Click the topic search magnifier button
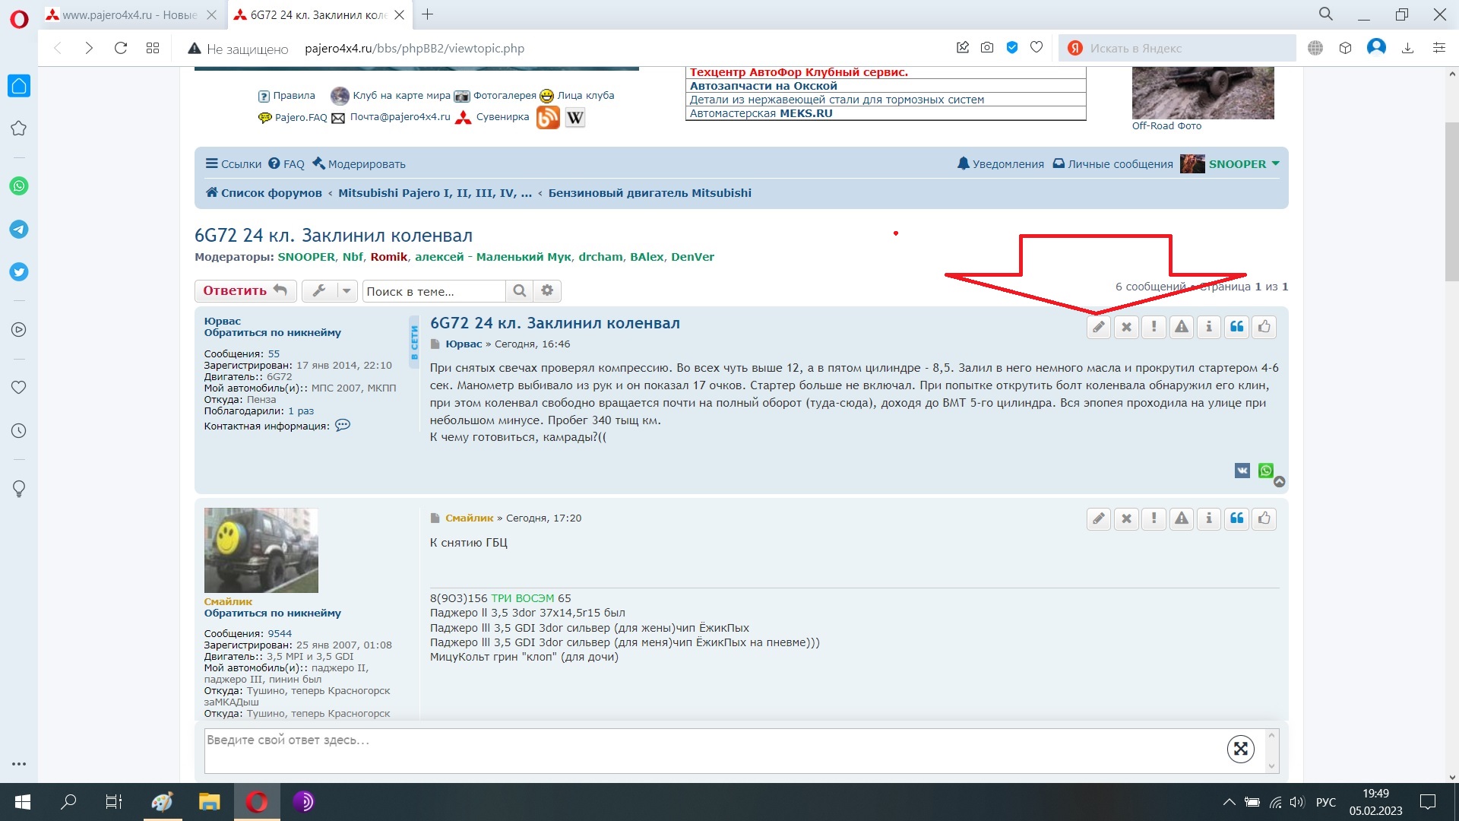The width and height of the screenshot is (1459, 821). click(x=519, y=291)
